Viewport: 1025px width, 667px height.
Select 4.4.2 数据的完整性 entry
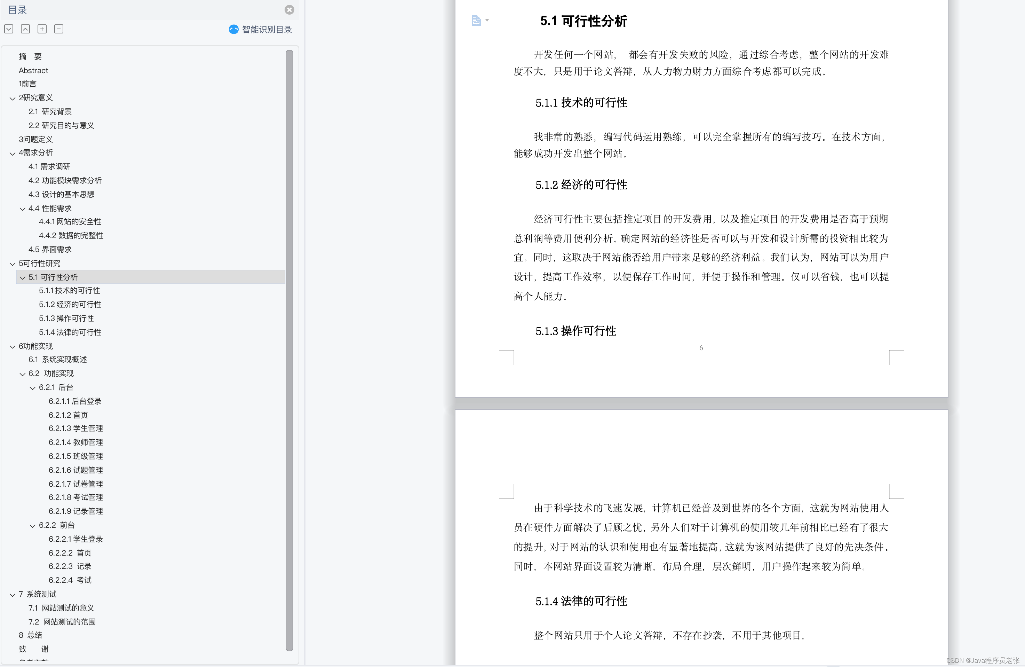(x=71, y=235)
